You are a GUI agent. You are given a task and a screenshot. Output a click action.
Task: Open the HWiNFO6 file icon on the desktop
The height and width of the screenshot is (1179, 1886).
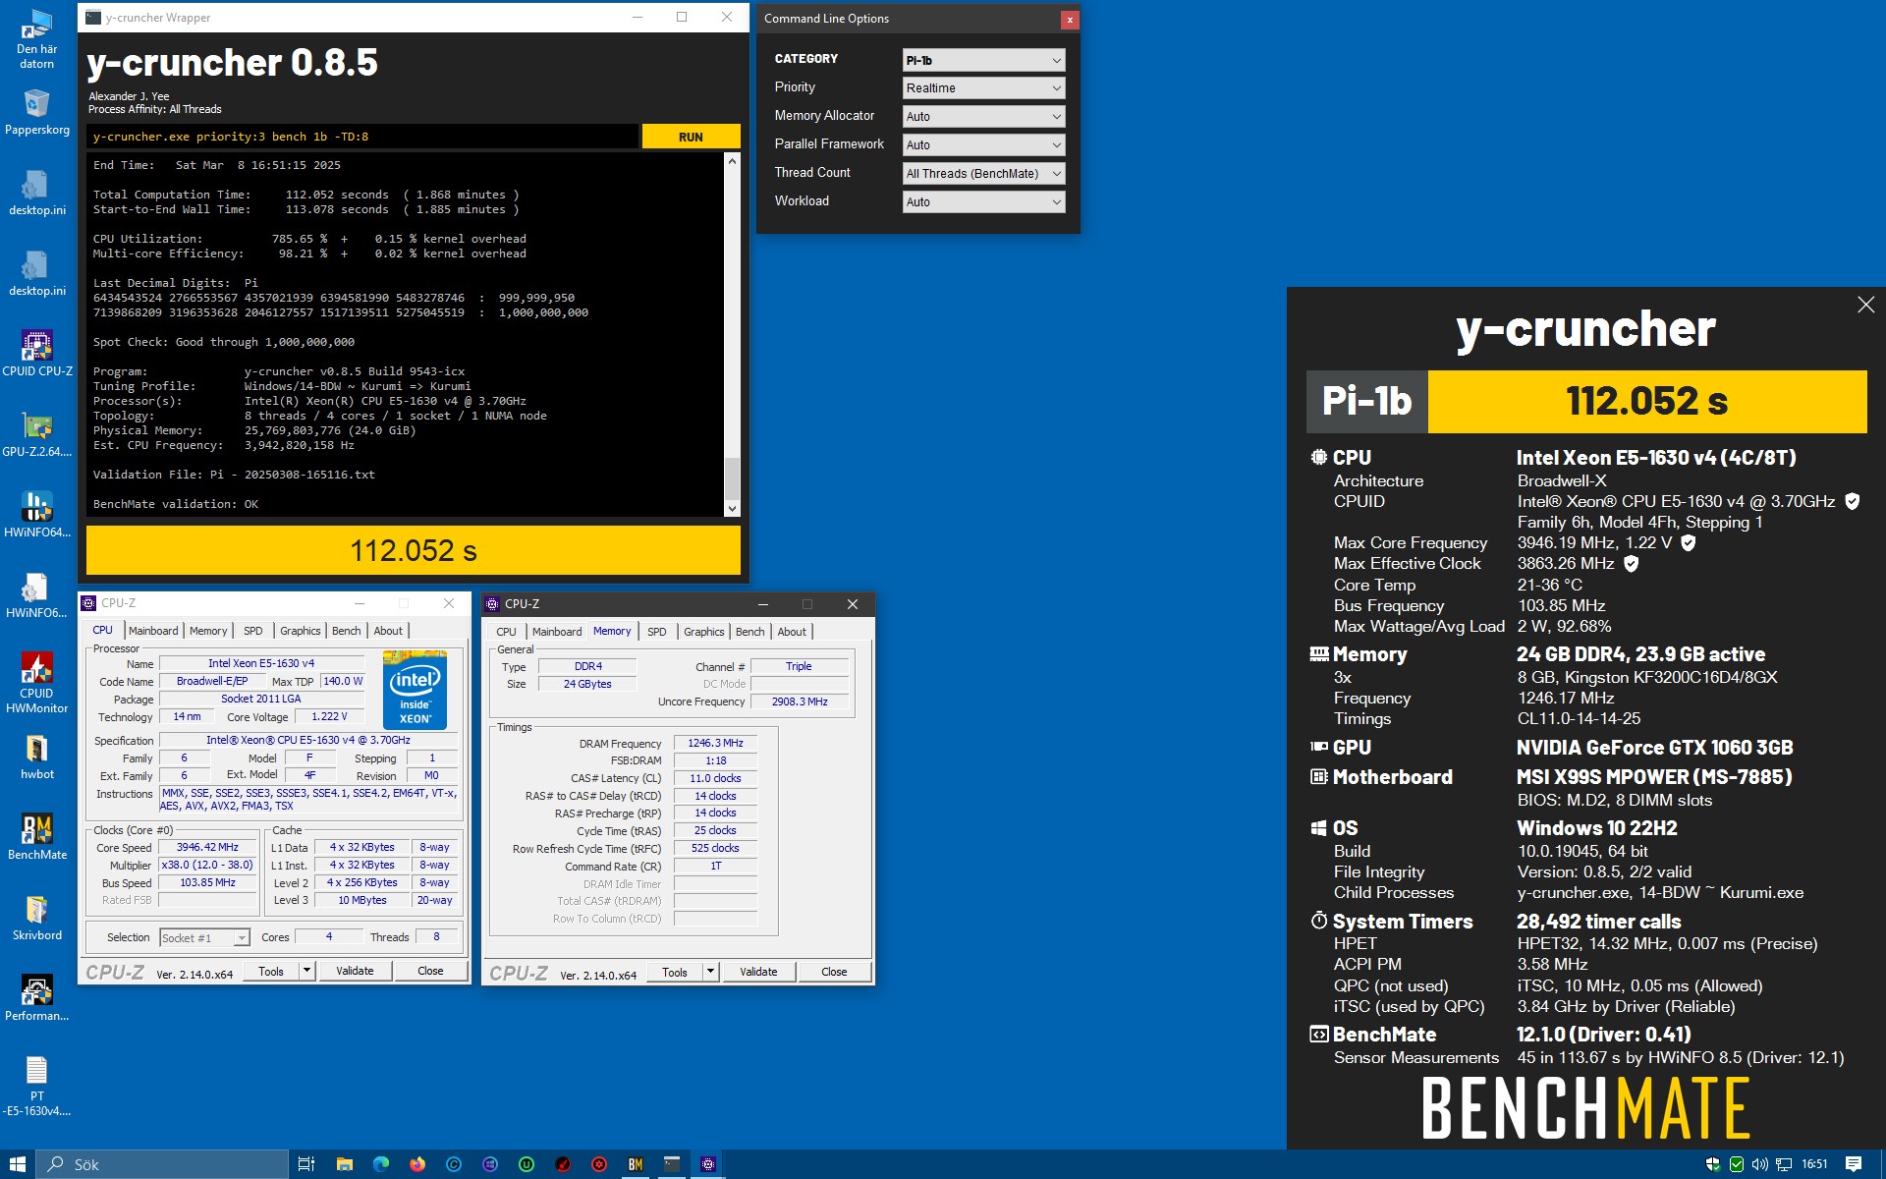click(37, 595)
